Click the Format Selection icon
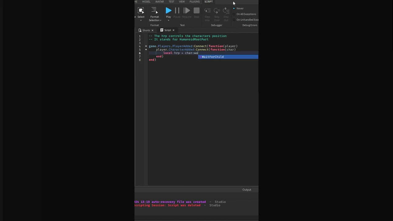Screen dimensions: 393x221 tap(154, 10)
